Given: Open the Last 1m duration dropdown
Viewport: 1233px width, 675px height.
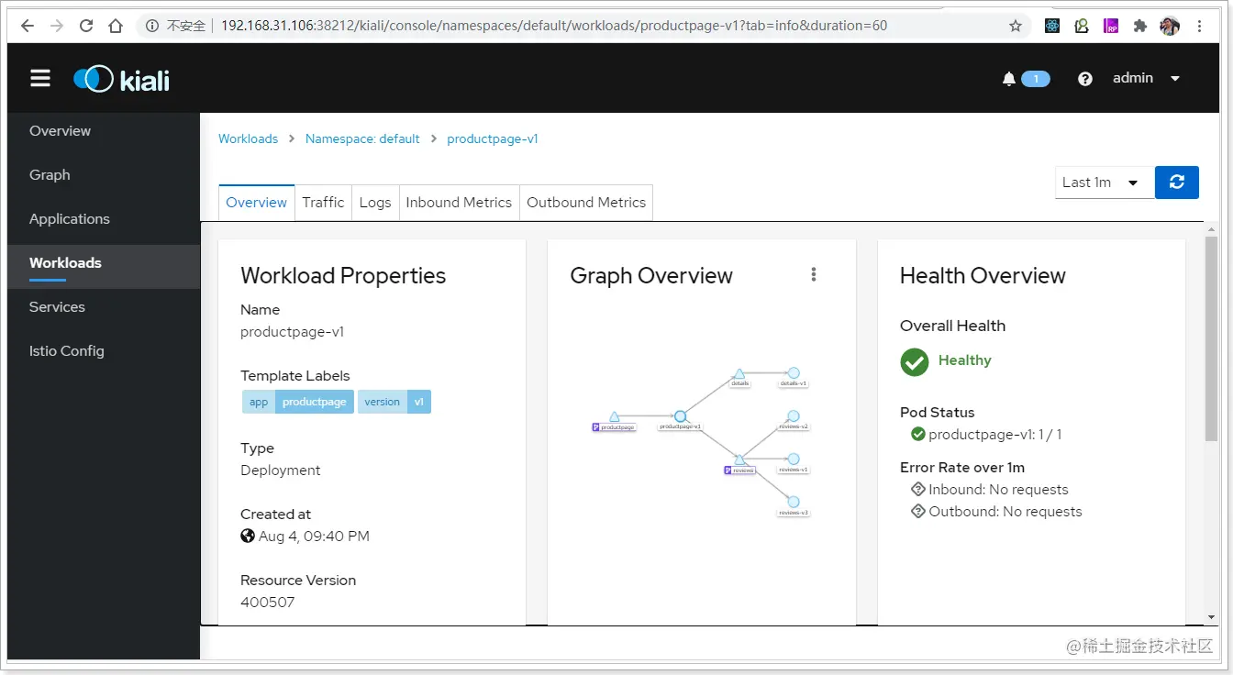Looking at the screenshot, I should coord(1105,183).
